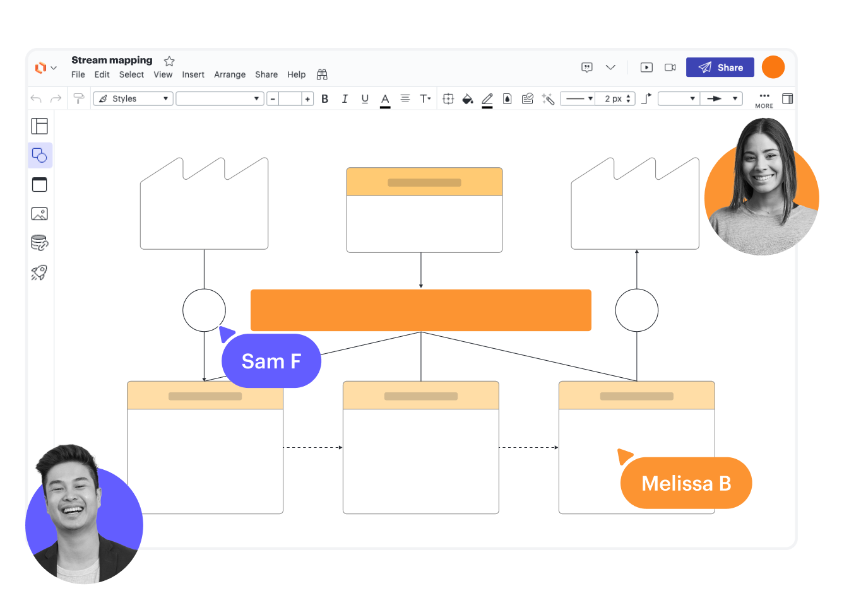849x603 pixels.
Task: Click the MORE toolbar options button
Action: coord(764,100)
